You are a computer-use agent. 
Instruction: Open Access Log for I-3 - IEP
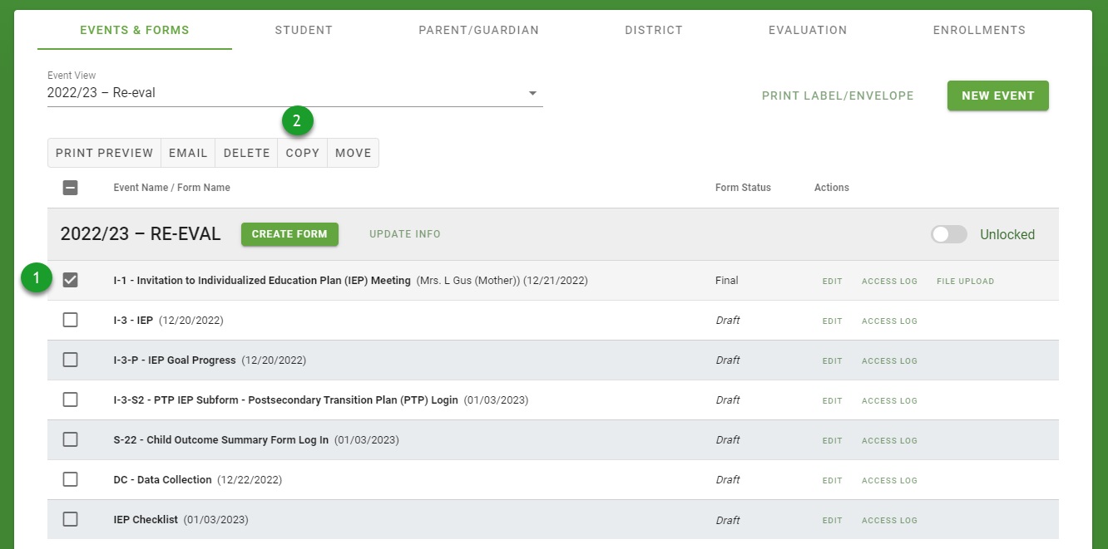click(889, 321)
